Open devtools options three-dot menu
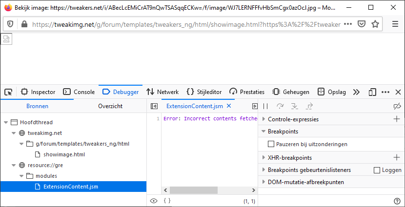Screen dimensions: 405x207 [x=385, y=92]
